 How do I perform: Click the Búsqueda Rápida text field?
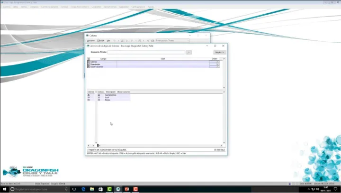tap(146, 52)
